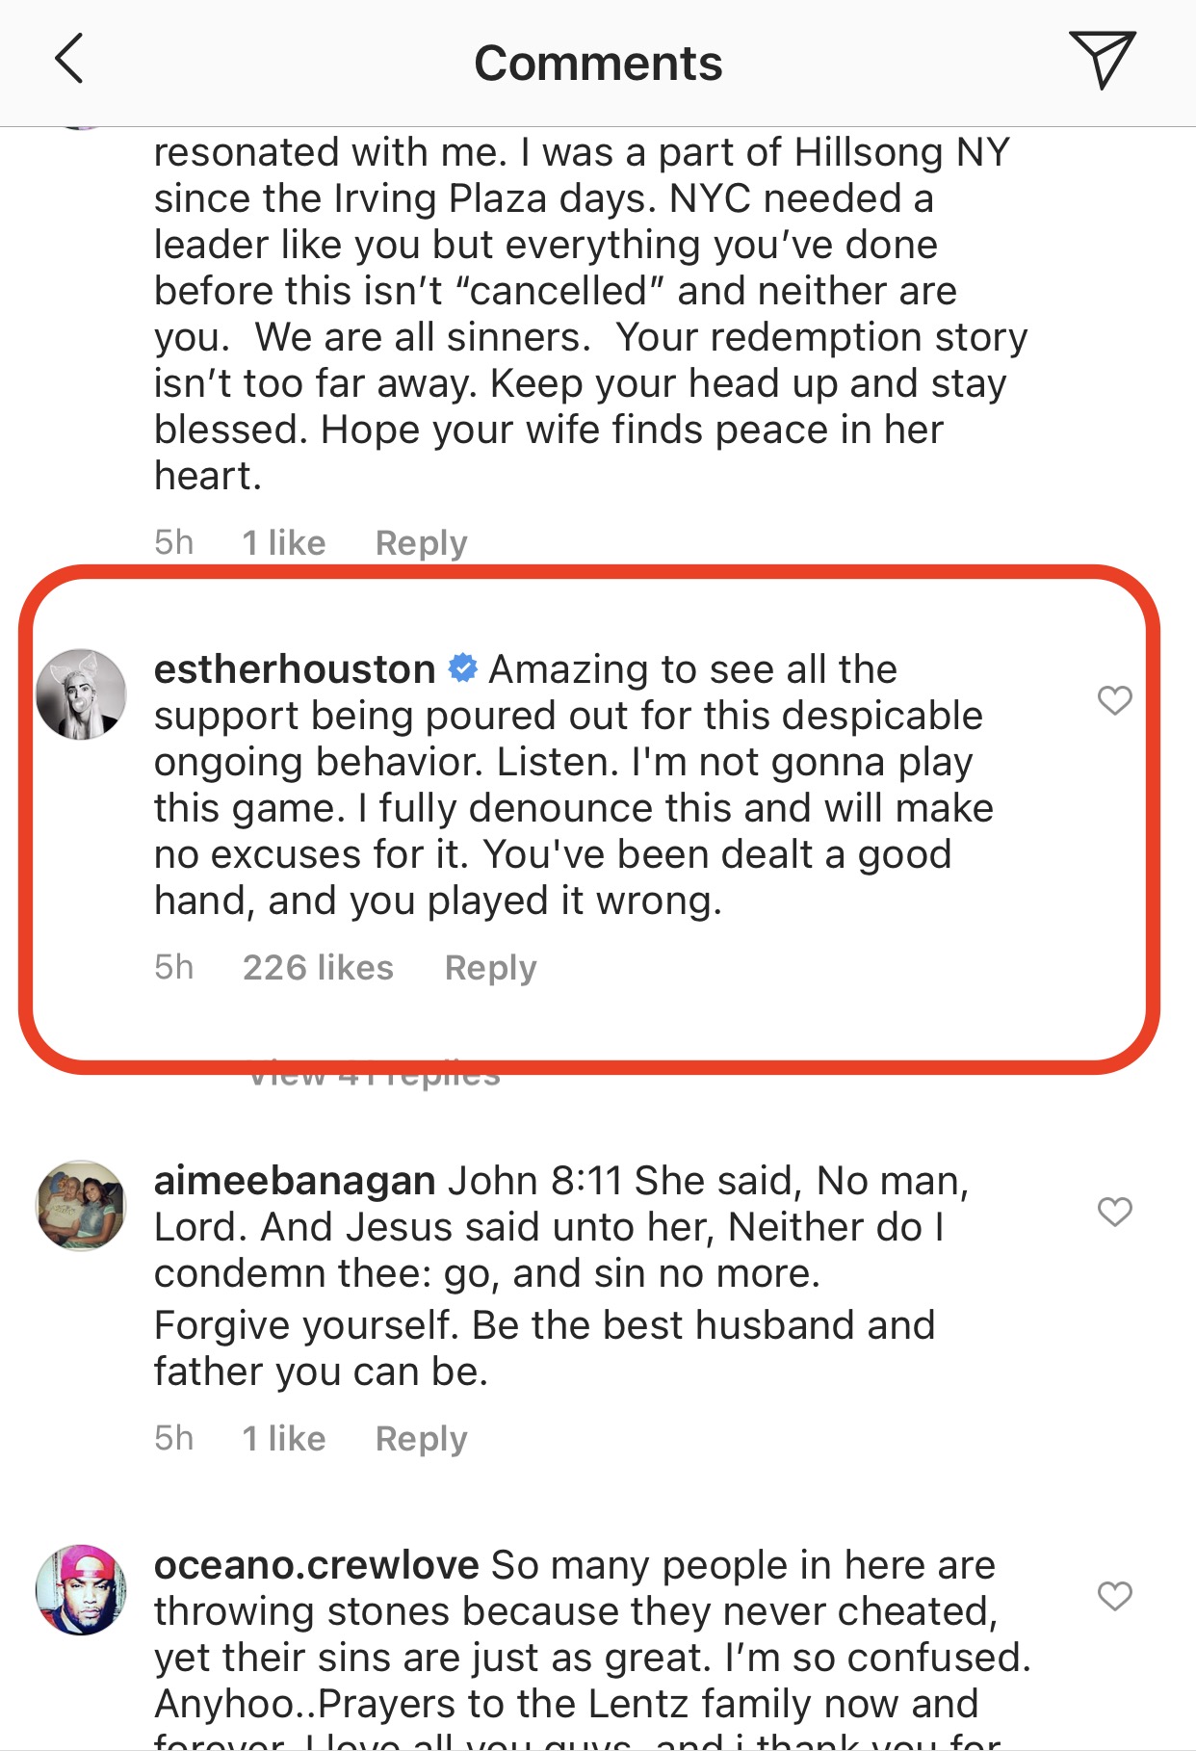The image size is (1196, 1751).
Task: Tap the back arrow icon
Action: click(x=69, y=60)
